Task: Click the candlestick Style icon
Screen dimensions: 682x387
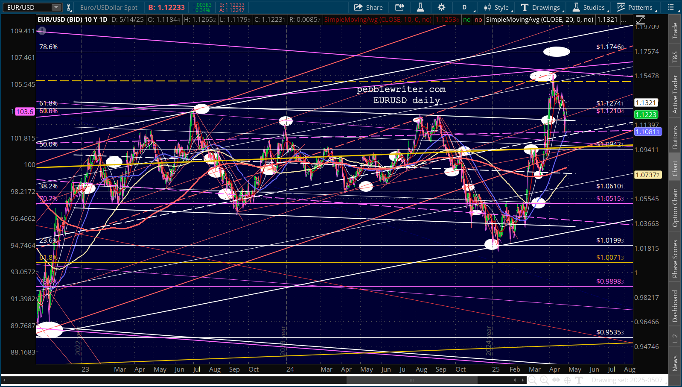Action: pos(487,7)
